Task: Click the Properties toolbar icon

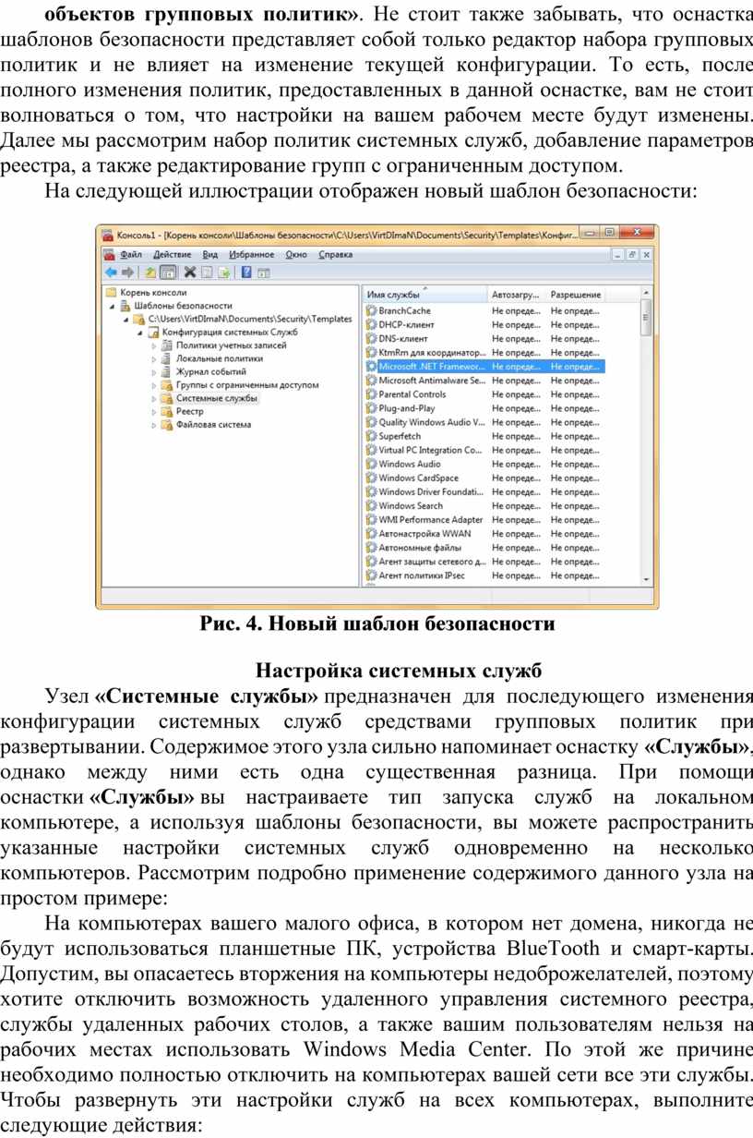Action: pos(208,272)
